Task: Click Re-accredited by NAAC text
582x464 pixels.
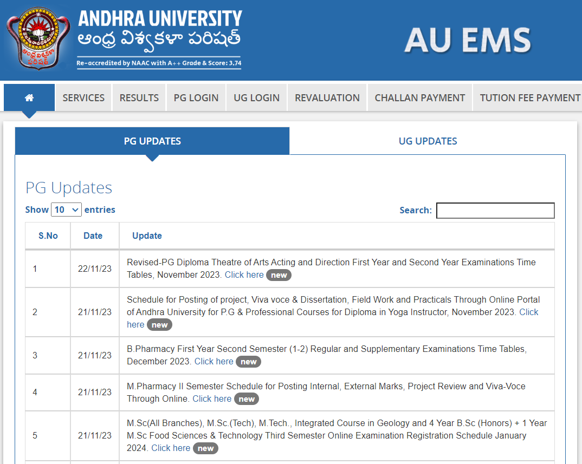Action: pos(159,63)
